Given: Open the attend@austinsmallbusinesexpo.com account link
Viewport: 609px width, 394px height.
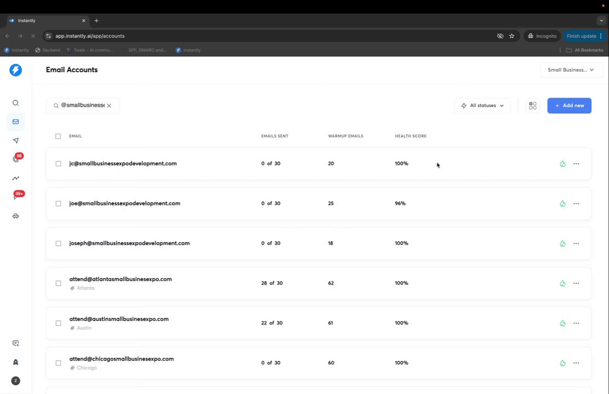Looking at the screenshot, I should (x=119, y=319).
